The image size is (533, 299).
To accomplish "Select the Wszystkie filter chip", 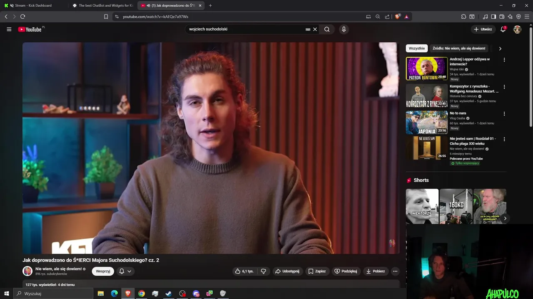I will 417,48.
